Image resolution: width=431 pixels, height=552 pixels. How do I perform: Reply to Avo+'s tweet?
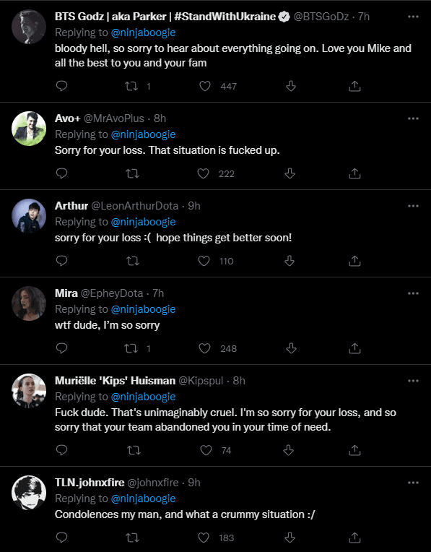[x=61, y=173]
